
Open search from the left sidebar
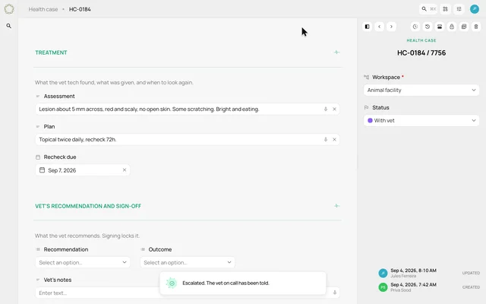(9, 26)
